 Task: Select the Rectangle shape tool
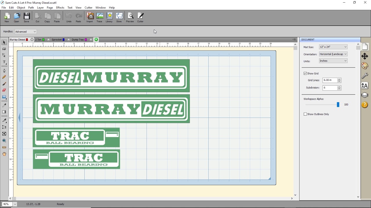pos(4,97)
